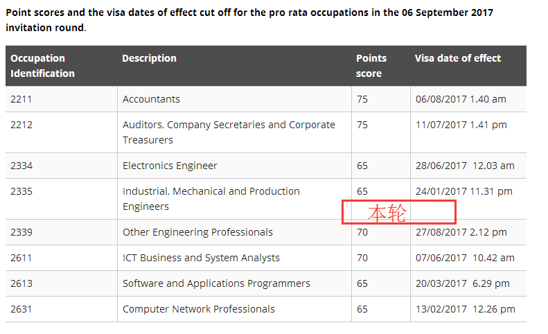The image size is (548, 334).
Task: Click the Description column header
Action: [149, 58]
